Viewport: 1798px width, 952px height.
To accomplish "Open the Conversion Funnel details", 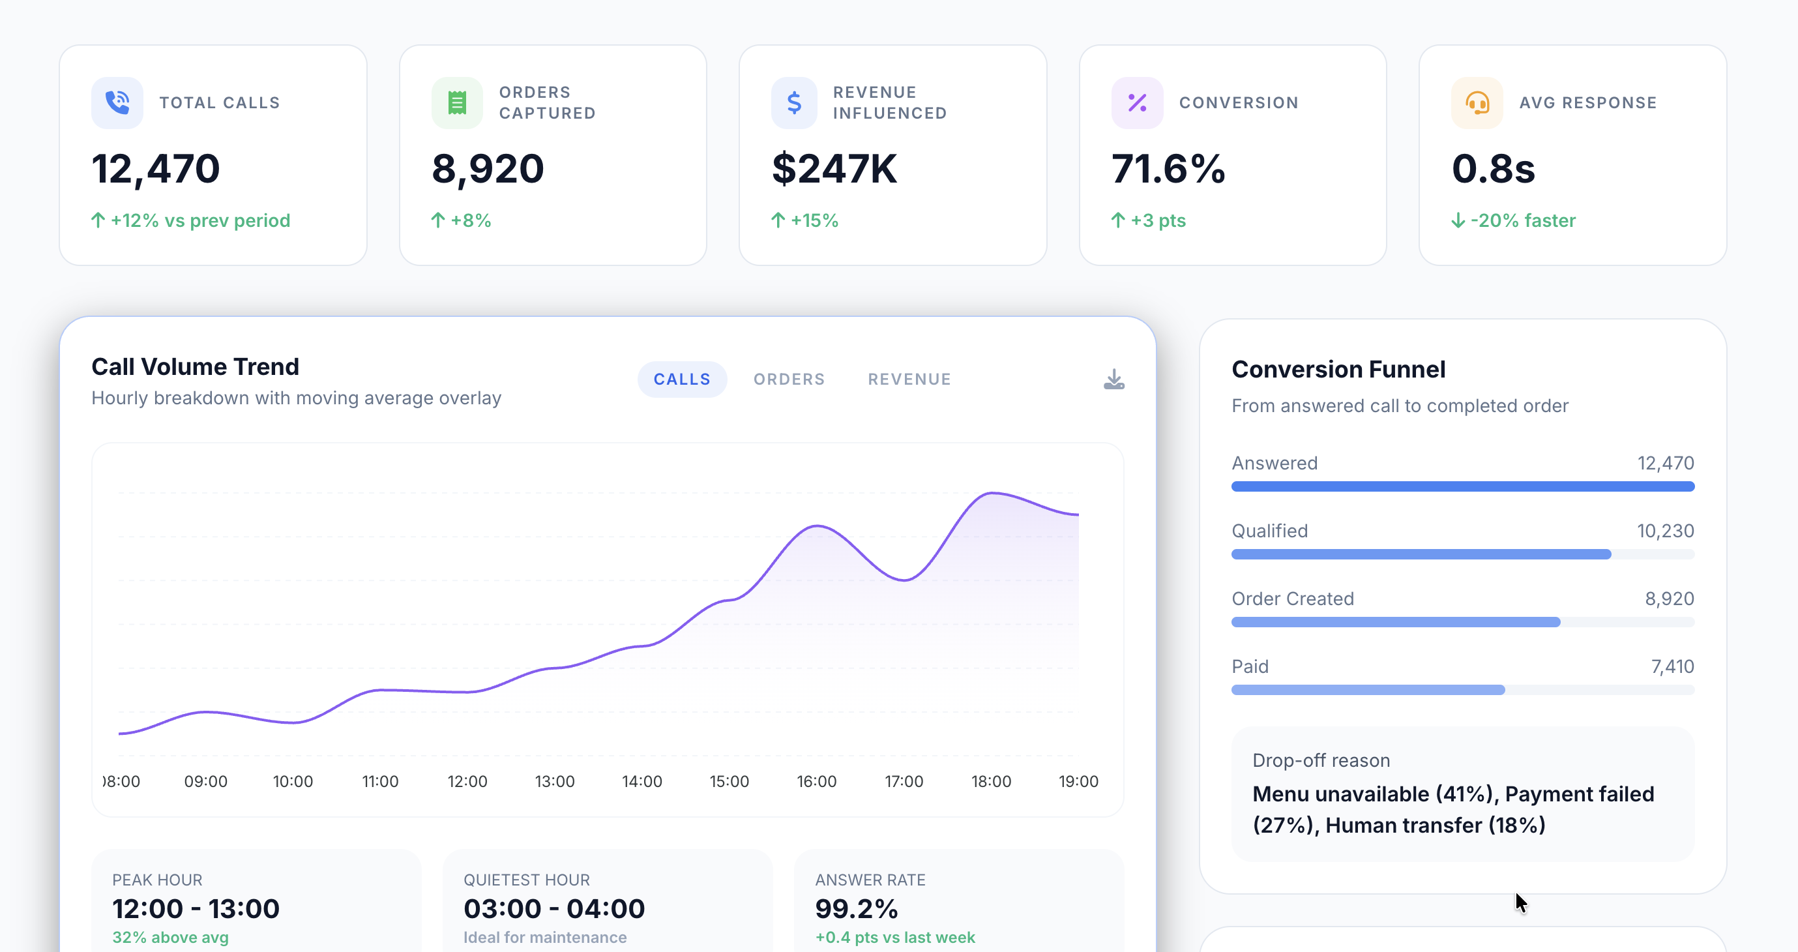I will pyautogui.click(x=1339, y=368).
